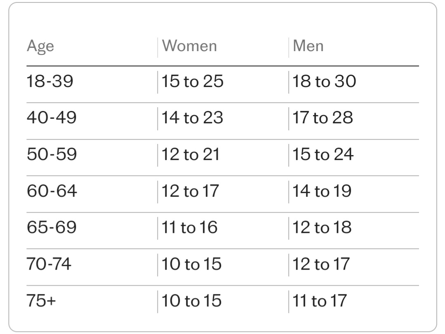This screenshot has height=334, width=445.
Task: Click the Women value 15 to 25
Action: click(x=193, y=81)
